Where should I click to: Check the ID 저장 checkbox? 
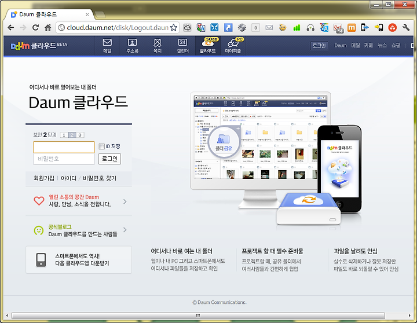coord(101,146)
